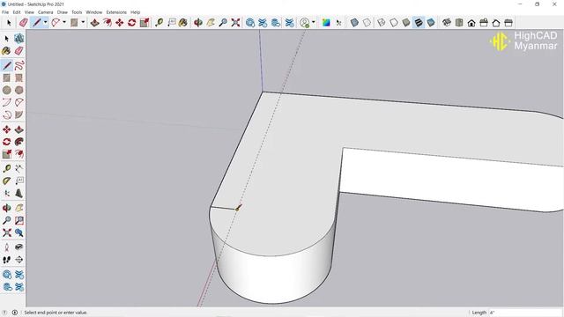The image size is (564, 317).
Task: Select the Section Plane tool
Action: tap(19, 260)
